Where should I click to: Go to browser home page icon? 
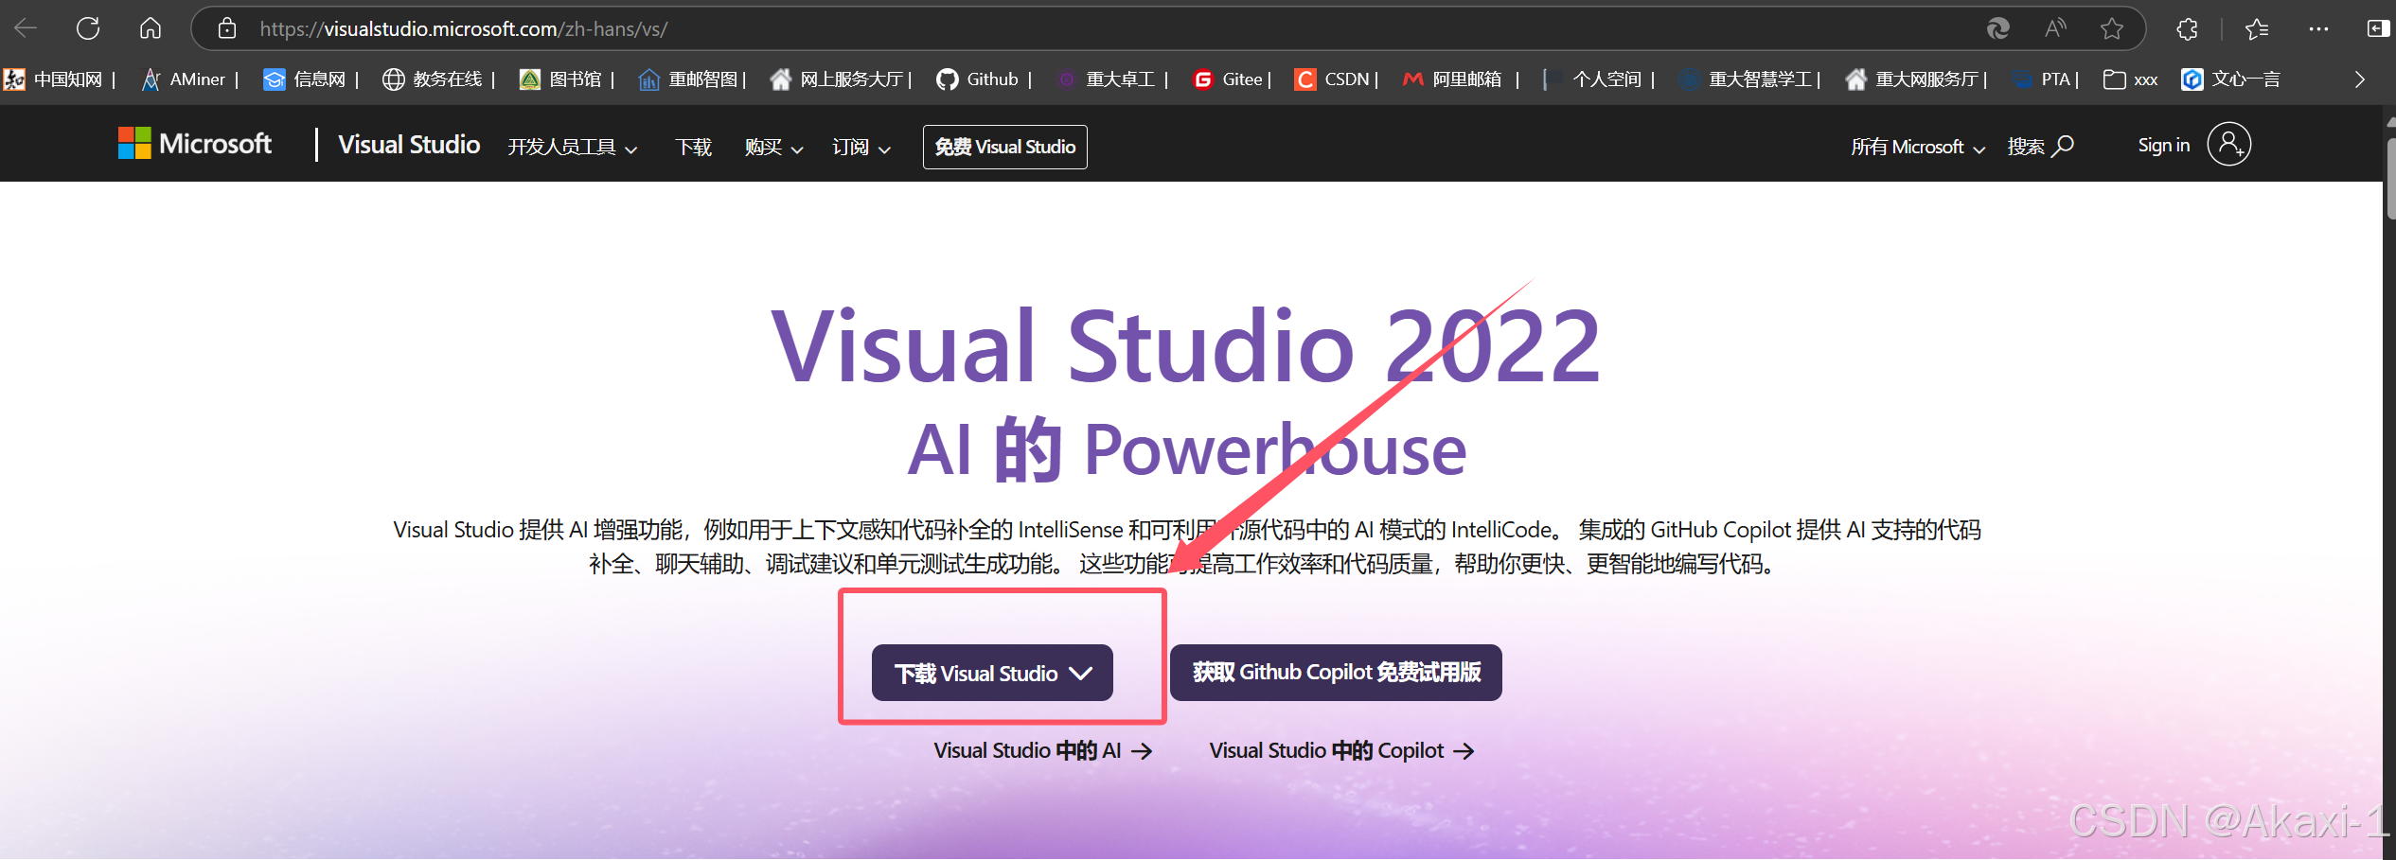tap(150, 28)
